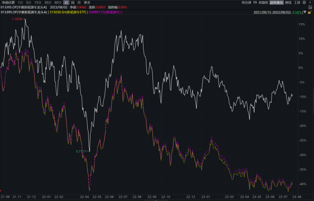The image size is (314, 201).
Task: Click the 1.1678 high price marker
Action: click(x=17, y=19)
